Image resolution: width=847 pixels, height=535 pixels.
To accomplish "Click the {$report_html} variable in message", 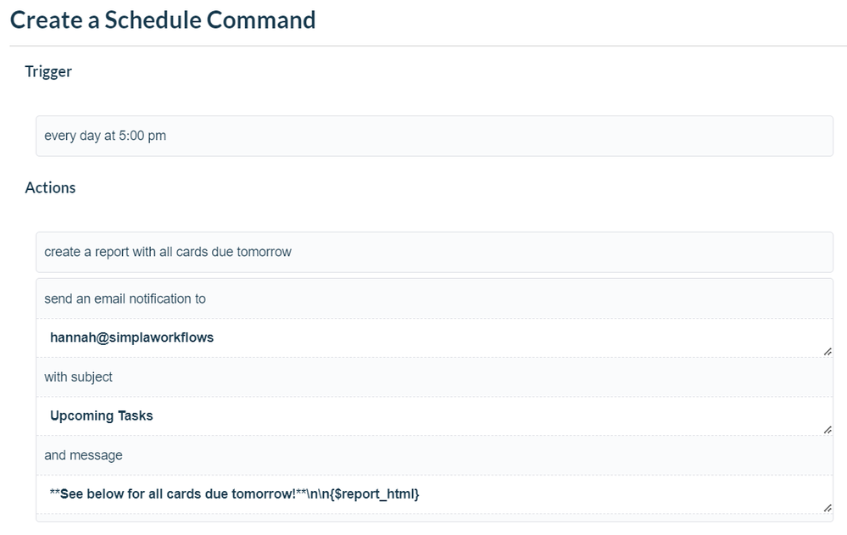I will coord(373,494).
